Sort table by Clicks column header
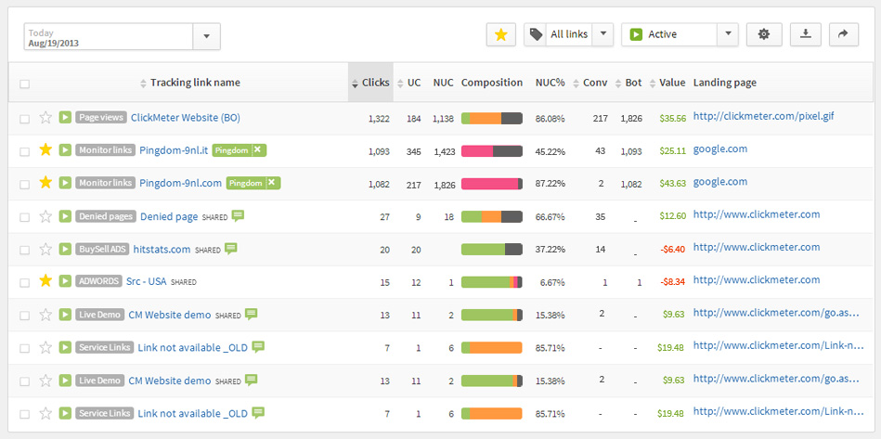881x439 pixels. (370, 83)
